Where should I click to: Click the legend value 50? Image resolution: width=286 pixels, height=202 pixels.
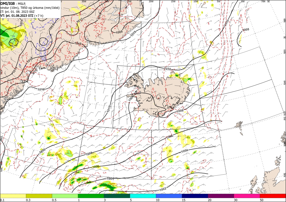(262, 200)
